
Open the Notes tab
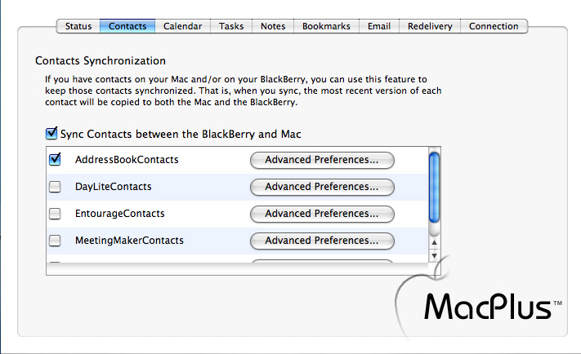273,26
